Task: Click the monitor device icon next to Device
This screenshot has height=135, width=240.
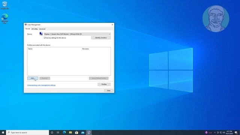Action: tap(41, 34)
